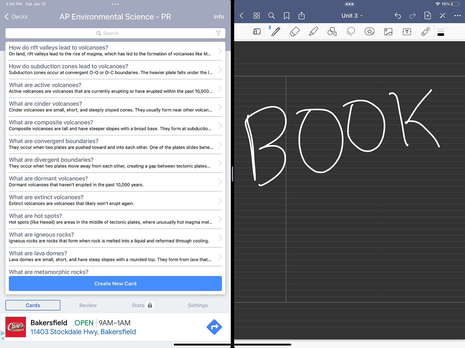Tap the Wi-Fi status icon
The height and width of the screenshot is (348, 465).
click(438, 4)
